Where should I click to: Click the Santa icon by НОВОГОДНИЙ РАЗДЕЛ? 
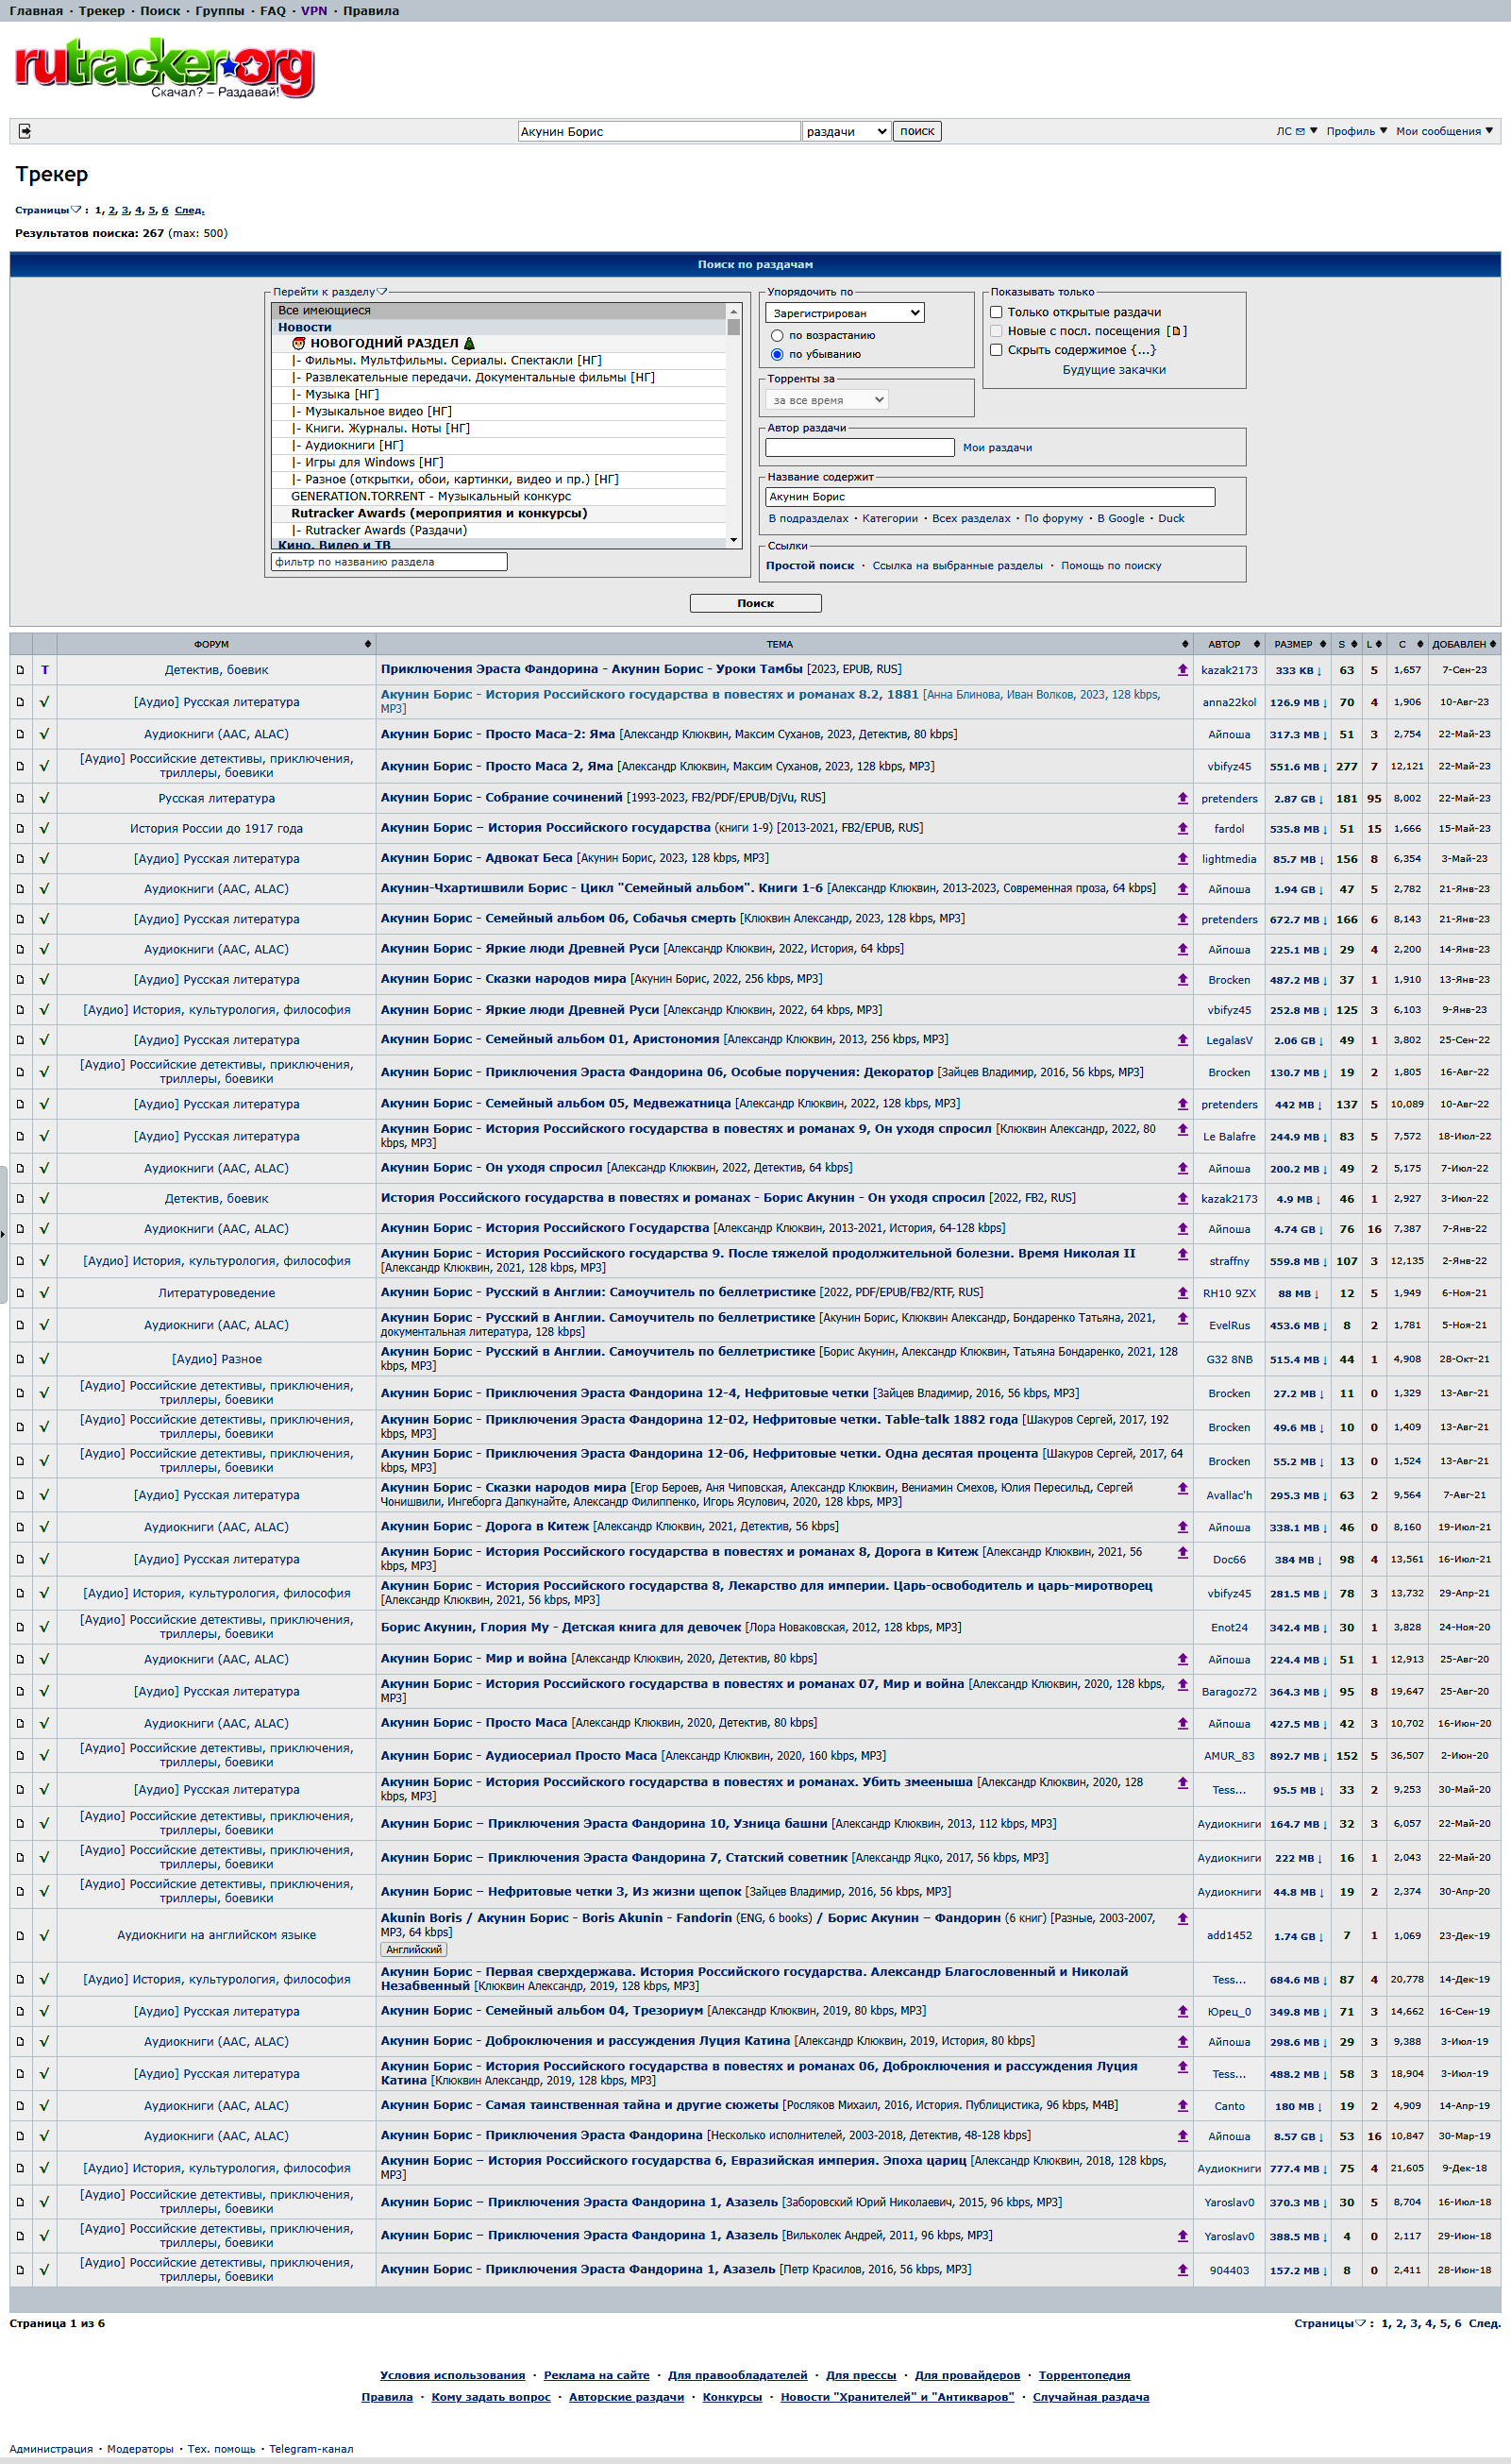[x=298, y=343]
